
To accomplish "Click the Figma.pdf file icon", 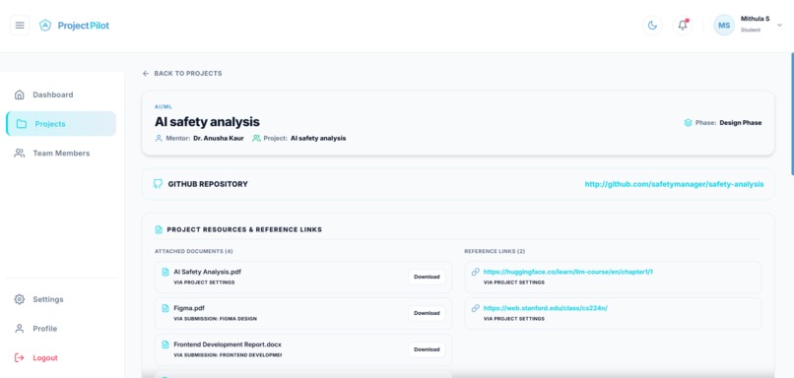I will (165, 308).
